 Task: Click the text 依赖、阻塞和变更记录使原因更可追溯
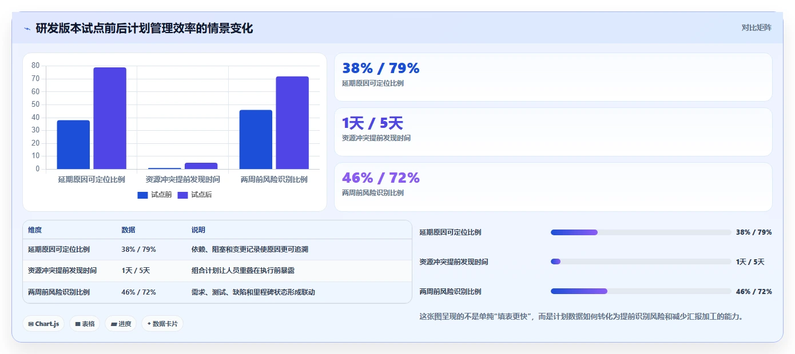coord(250,250)
